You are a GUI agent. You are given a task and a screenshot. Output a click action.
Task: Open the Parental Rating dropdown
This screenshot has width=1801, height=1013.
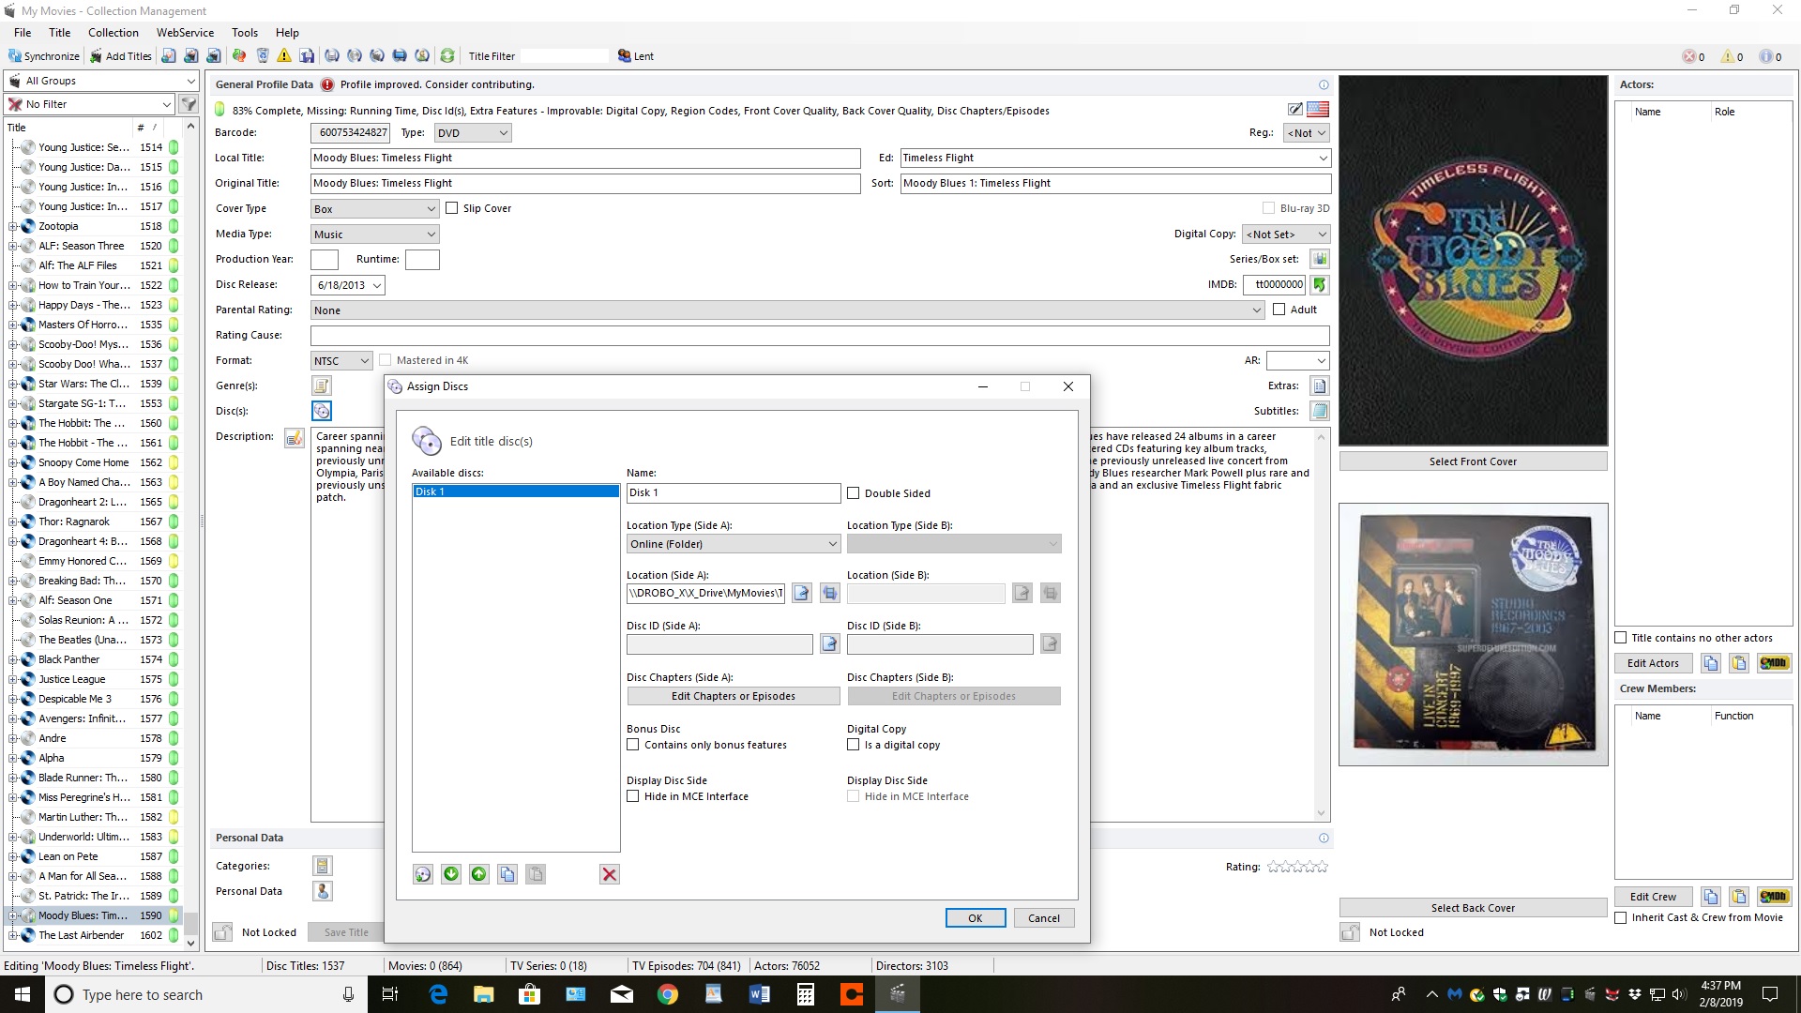point(788,310)
